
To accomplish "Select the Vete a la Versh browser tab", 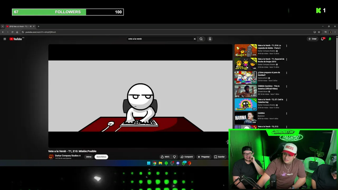I will coord(18,26).
